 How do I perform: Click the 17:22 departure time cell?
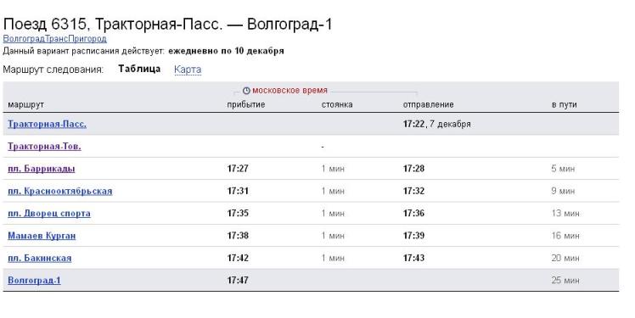click(414, 124)
